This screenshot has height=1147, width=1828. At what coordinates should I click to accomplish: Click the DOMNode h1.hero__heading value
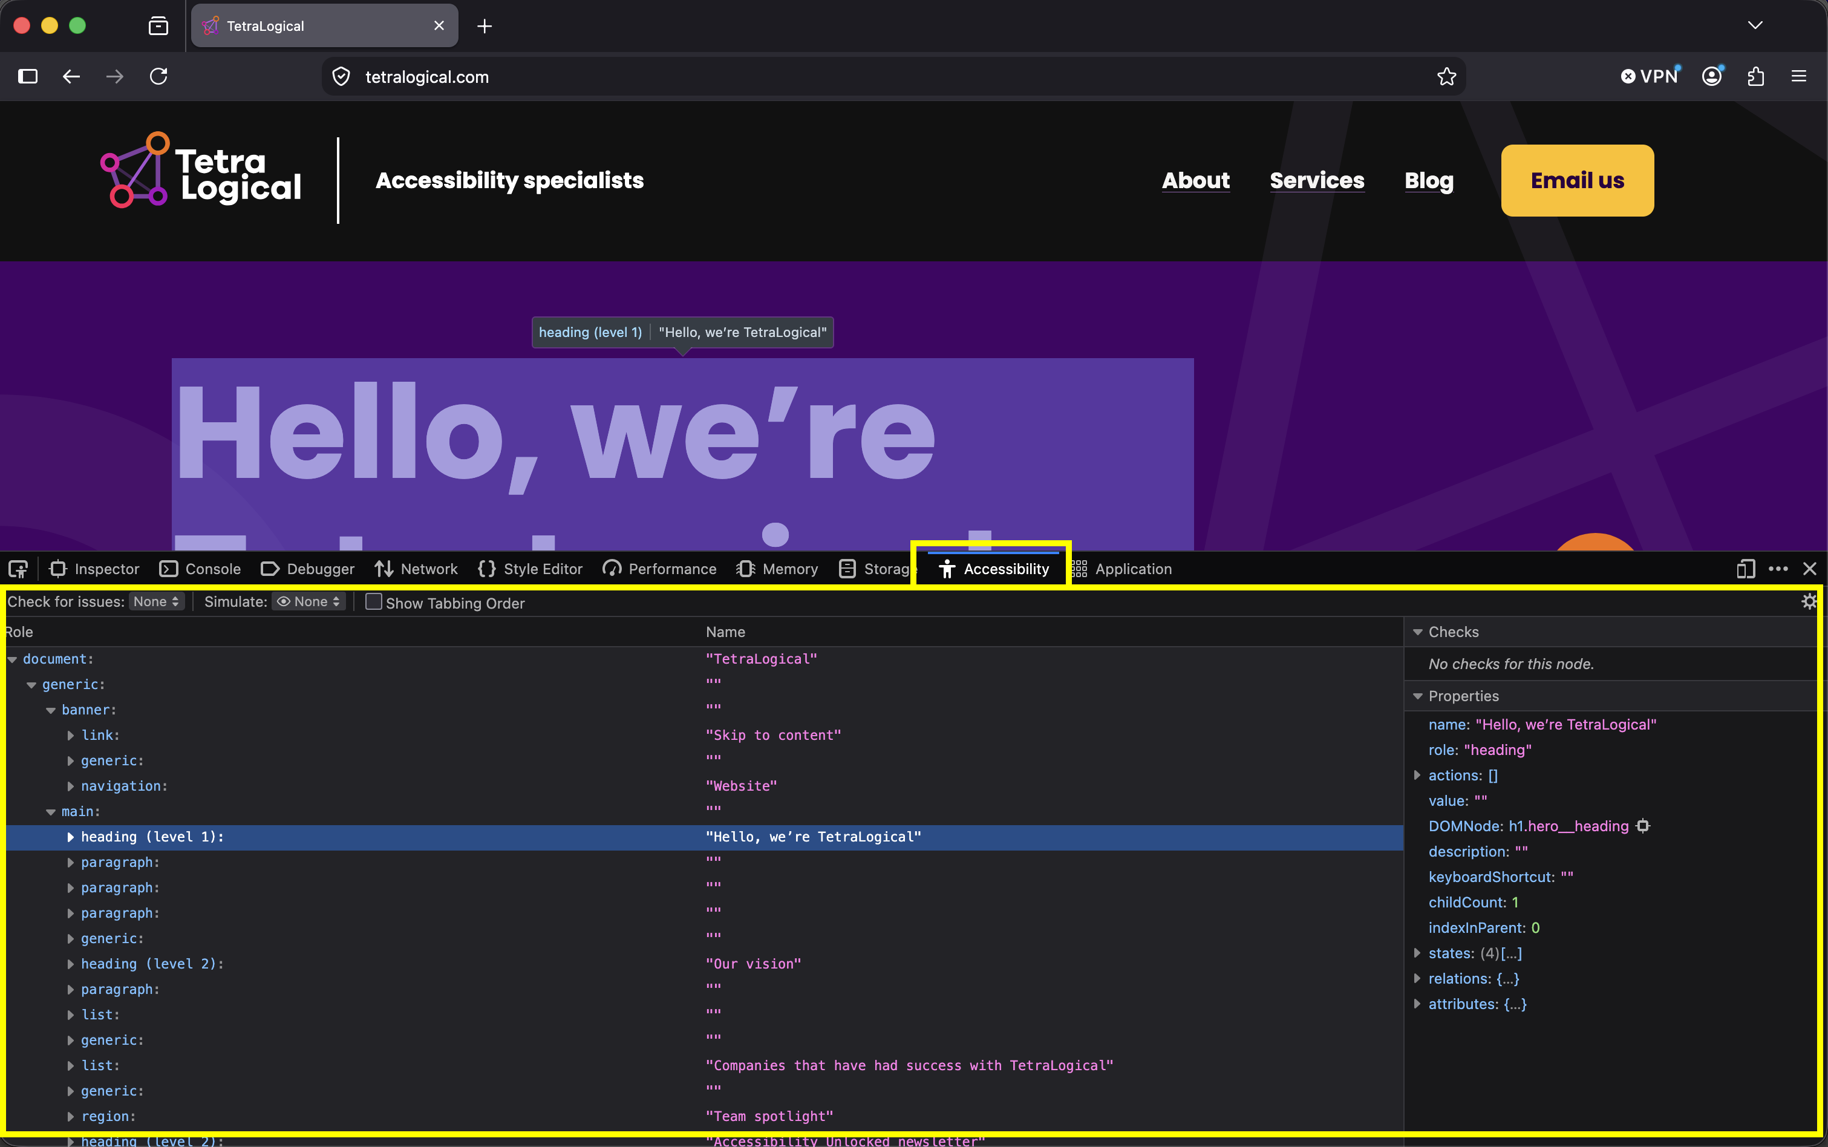[x=1568, y=826]
